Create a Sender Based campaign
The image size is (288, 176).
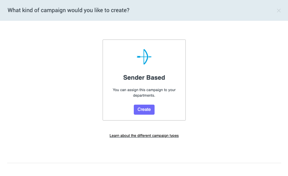point(144,109)
